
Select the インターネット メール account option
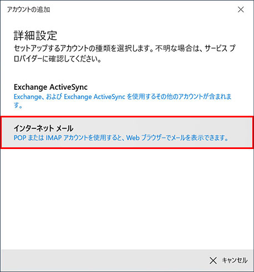(127, 132)
